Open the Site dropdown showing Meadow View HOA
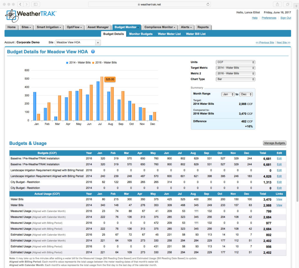This screenshot has height=268, width=299. (78, 42)
